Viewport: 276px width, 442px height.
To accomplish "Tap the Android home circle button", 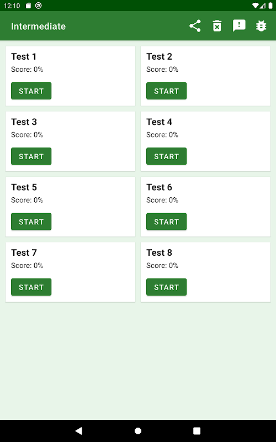I will (138, 430).
